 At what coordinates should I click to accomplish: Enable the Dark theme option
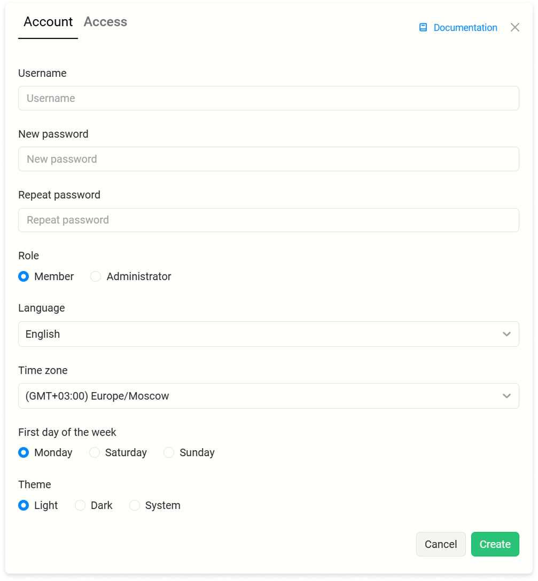[x=80, y=505]
